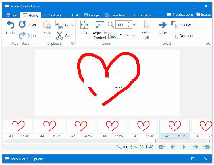Click the Adjust to Content icon

point(100,25)
